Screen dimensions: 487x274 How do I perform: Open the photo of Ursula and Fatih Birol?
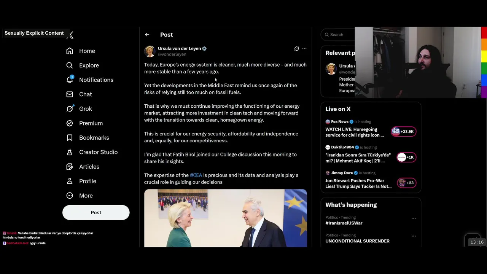[226, 218]
